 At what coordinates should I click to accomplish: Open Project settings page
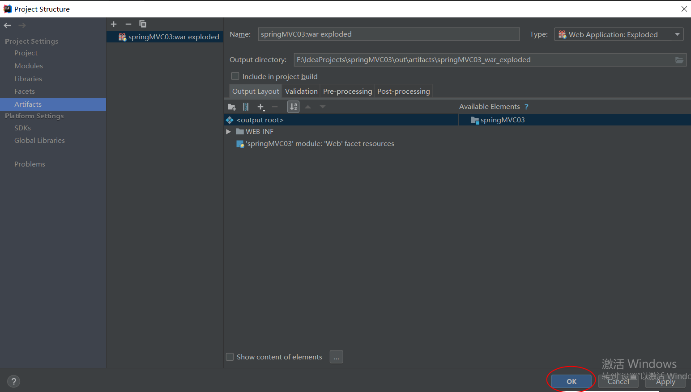tap(26, 53)
